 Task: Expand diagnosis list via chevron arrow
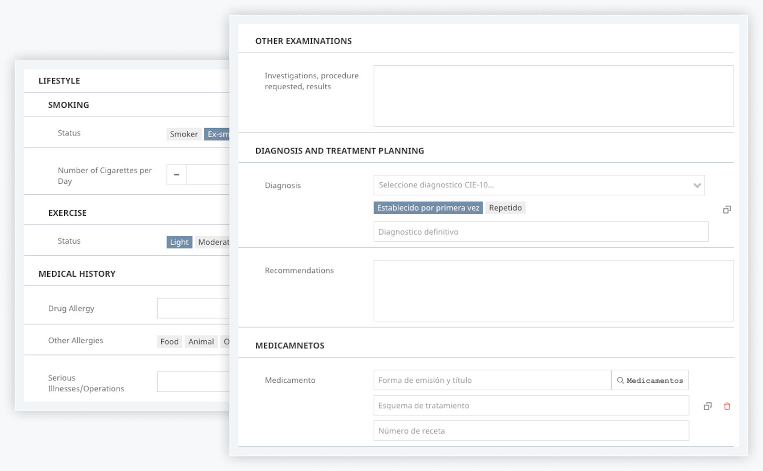(x=697, y=185)
